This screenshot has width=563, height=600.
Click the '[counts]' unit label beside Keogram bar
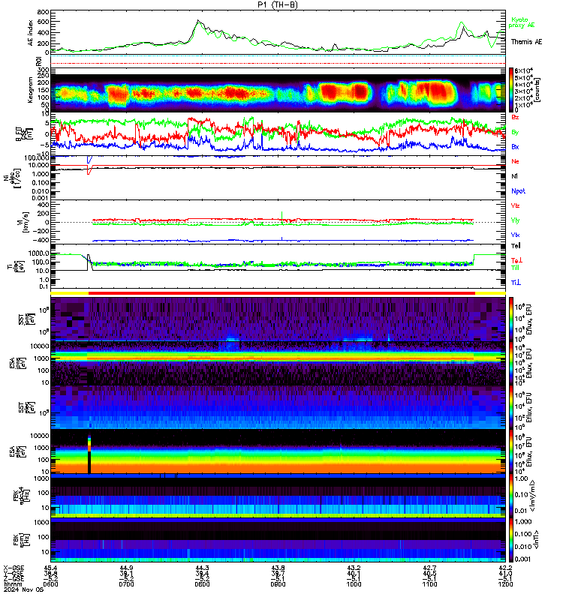tap(538, 89)
